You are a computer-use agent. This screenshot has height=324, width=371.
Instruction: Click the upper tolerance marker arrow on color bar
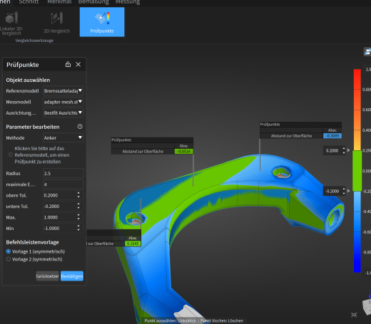click(x=348, y=150)
